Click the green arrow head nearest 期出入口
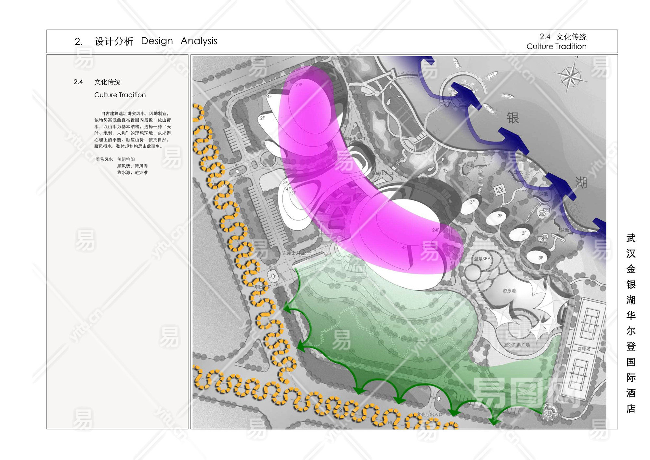Viewport: 650px width, 460px height. tap(287, 307)
